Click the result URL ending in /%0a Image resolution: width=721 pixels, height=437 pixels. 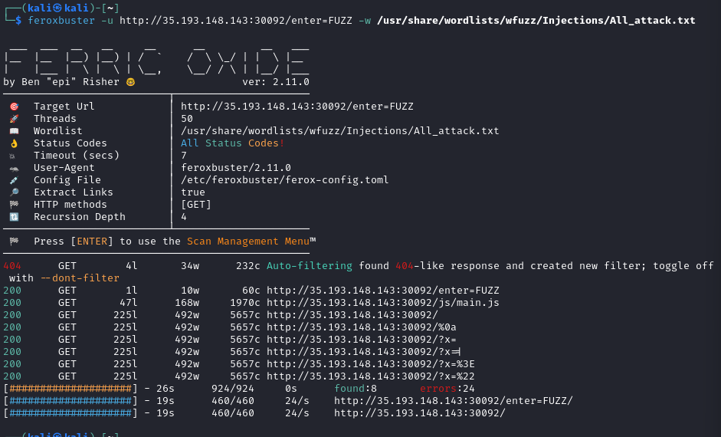[362, 327]
